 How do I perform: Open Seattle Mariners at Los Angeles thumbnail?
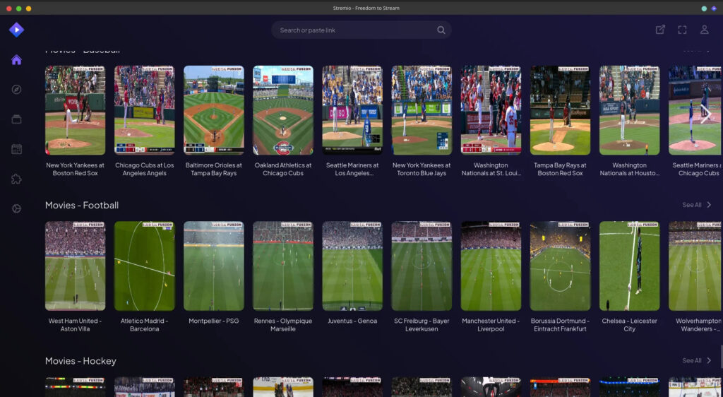pyautogui.click(x=352, y=110)
